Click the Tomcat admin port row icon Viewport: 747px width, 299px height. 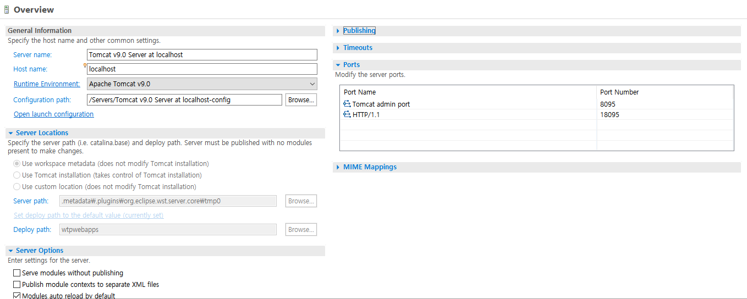point(347,104)
